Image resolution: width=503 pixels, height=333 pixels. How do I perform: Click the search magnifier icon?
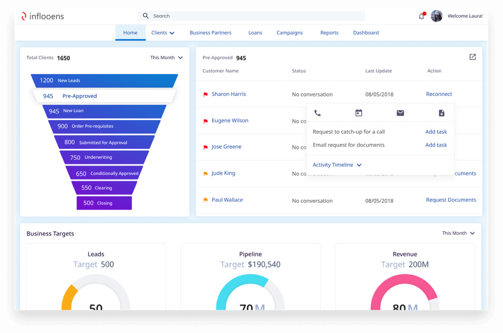(146, 16)
